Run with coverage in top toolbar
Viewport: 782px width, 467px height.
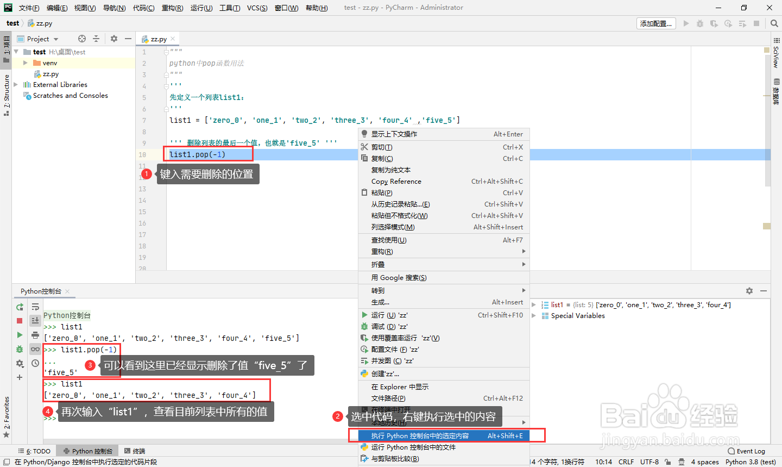714,23
